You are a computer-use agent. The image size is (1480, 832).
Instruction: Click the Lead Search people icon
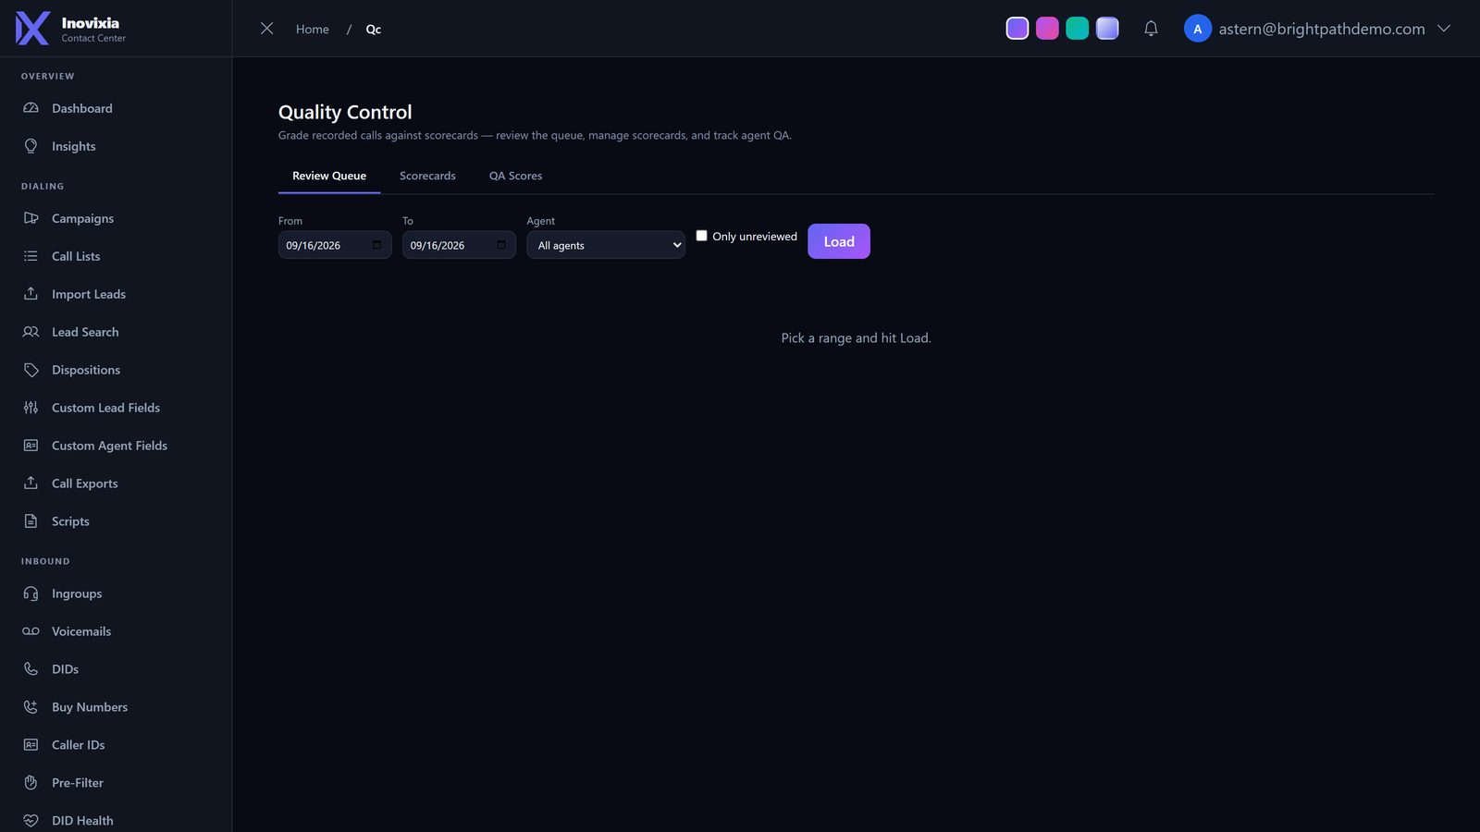pyautogui.click(x=31, y=332)
